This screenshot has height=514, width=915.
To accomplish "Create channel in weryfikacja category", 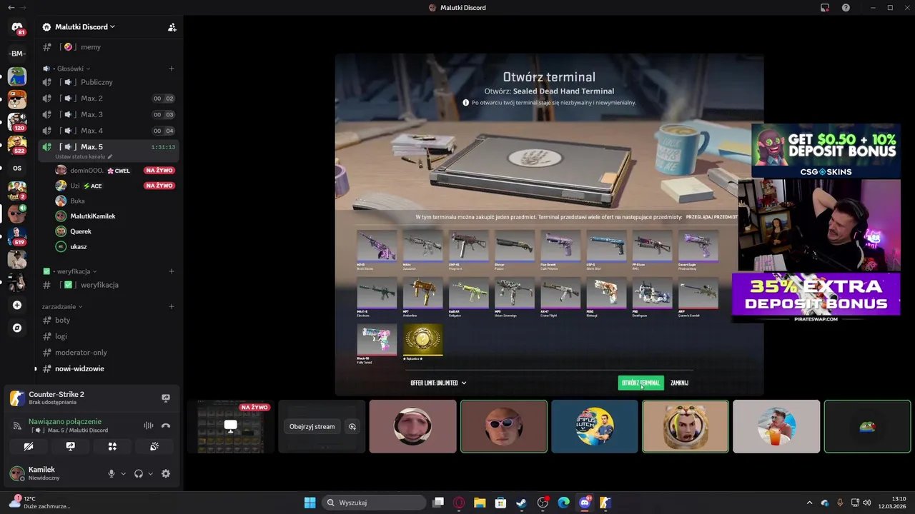I will [x=172, y=271].
